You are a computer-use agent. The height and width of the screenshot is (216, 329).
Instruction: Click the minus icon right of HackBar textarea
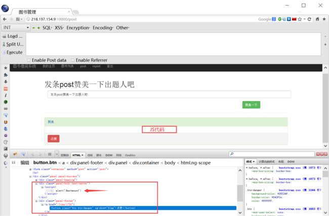tap(325, 36)
